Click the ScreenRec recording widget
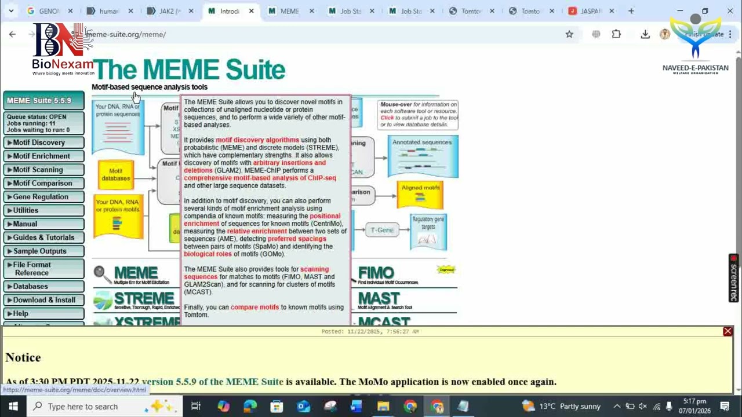Image resolution: width=742 pixels, height=417 pixels. point(734,278)
